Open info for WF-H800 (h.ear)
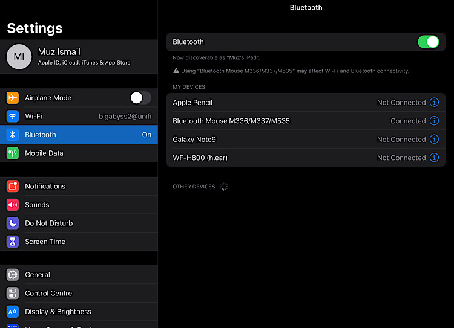 coord(434,158)
